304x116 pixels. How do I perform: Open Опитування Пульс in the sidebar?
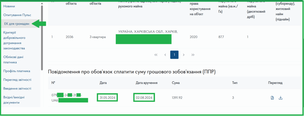[17, 15]
